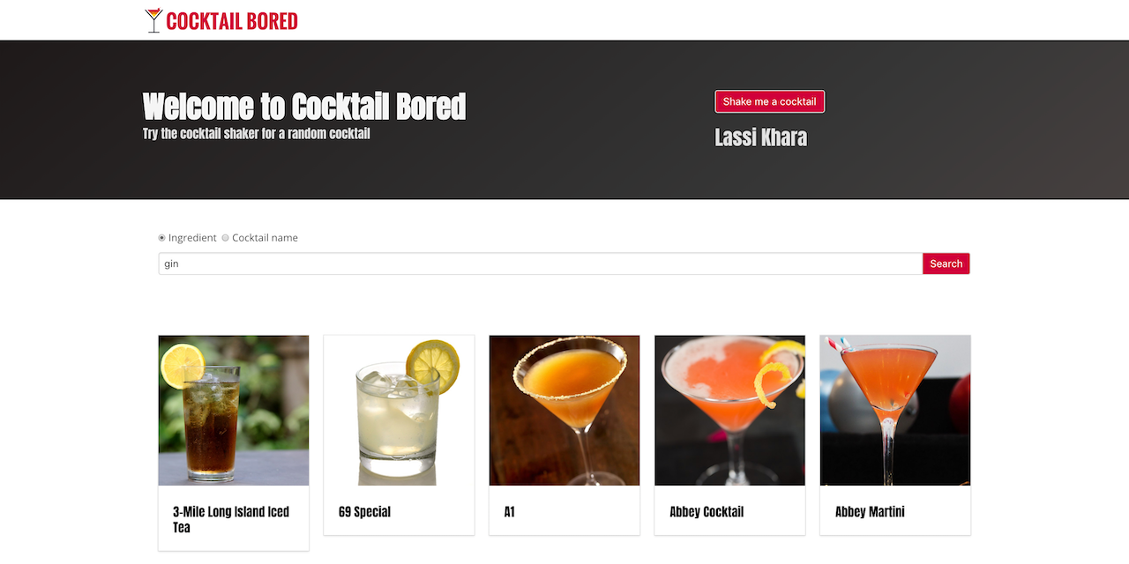Click the red Search button
1129x564 pixels.
click(946, 263)
